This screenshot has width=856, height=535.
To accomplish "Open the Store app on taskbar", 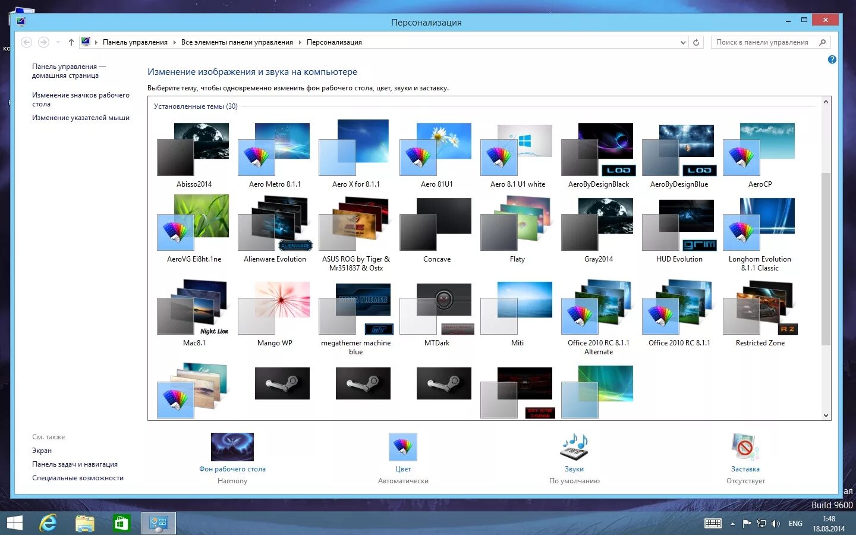I will click(121, 523).
